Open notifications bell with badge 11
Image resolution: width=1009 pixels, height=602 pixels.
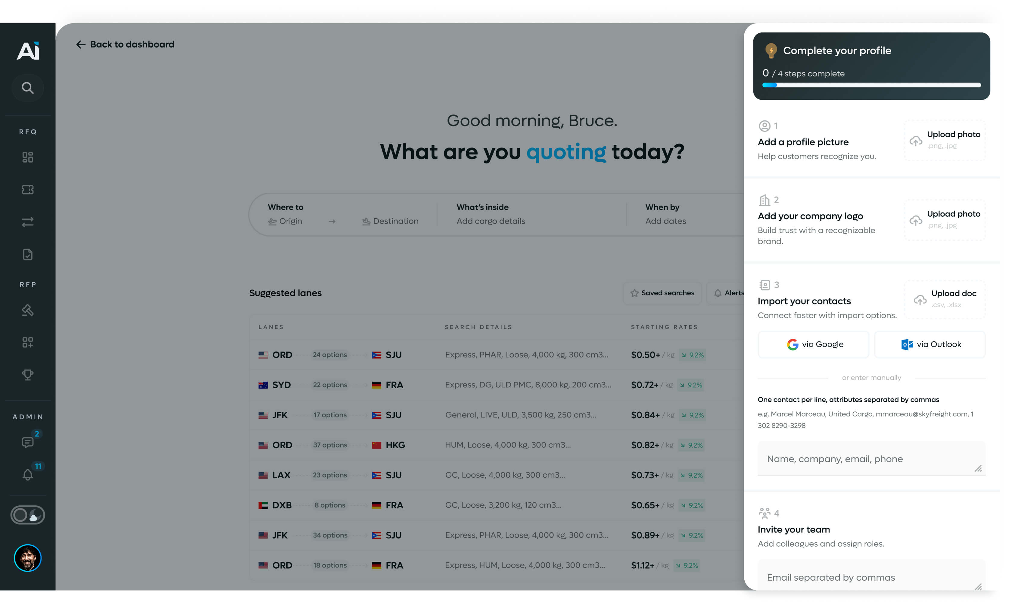pos(28,474)
